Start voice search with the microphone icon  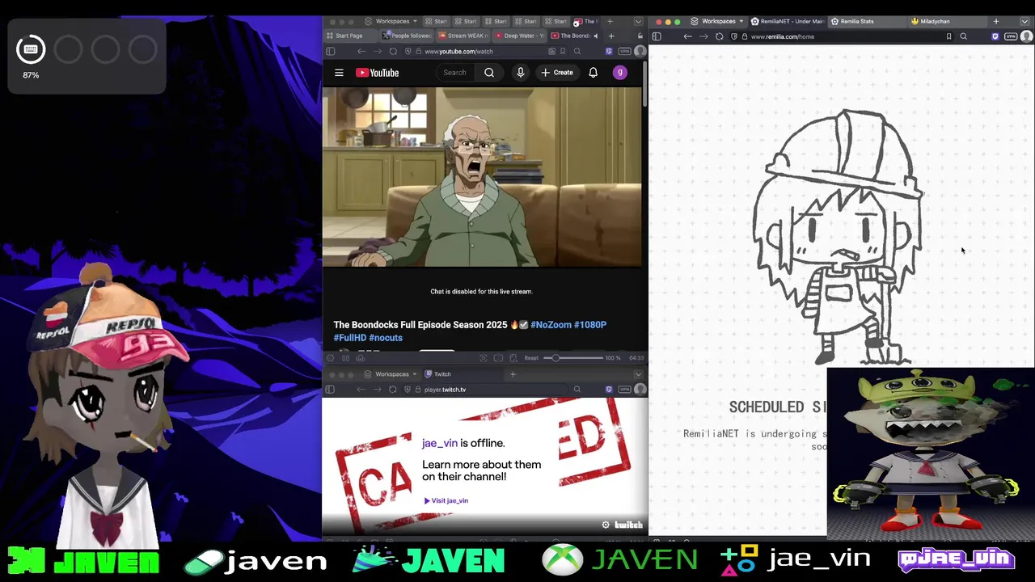[x=521, y=73]
